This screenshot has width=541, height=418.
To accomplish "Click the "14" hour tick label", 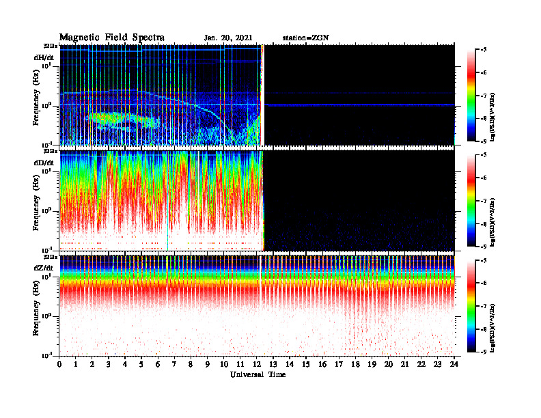I will (290, 365).
